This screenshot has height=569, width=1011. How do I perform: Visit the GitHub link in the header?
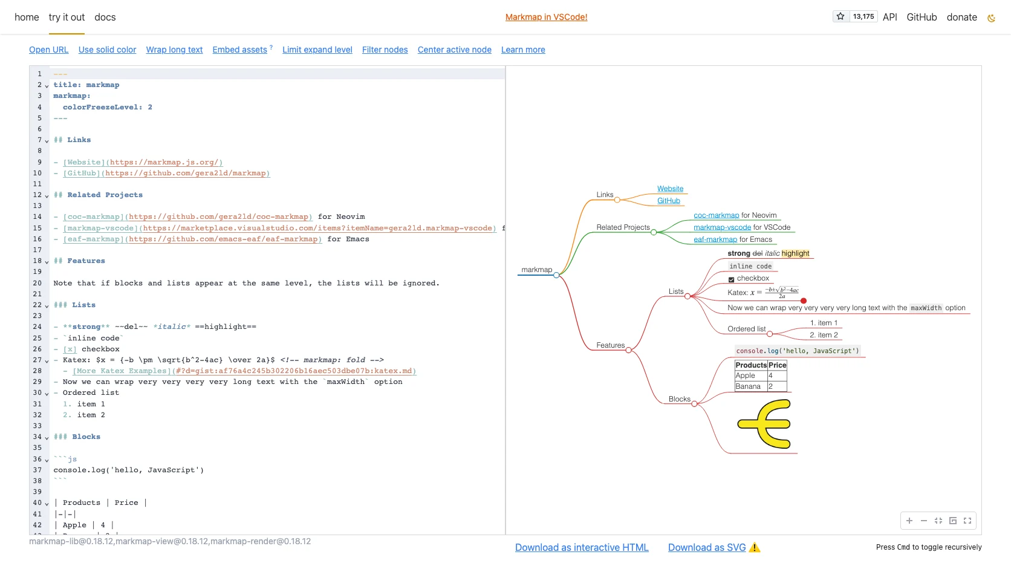922,18
